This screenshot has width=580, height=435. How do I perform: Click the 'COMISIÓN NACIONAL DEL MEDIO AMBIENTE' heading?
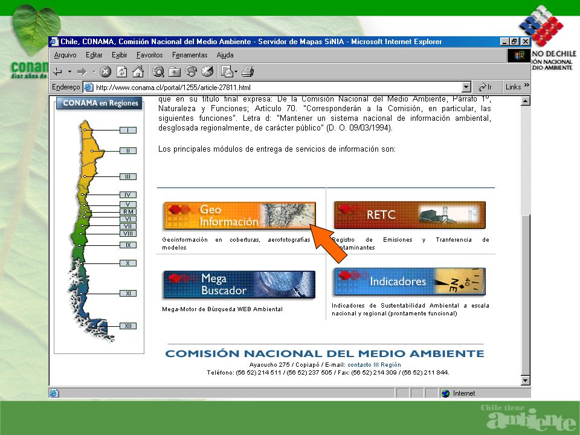325,353
